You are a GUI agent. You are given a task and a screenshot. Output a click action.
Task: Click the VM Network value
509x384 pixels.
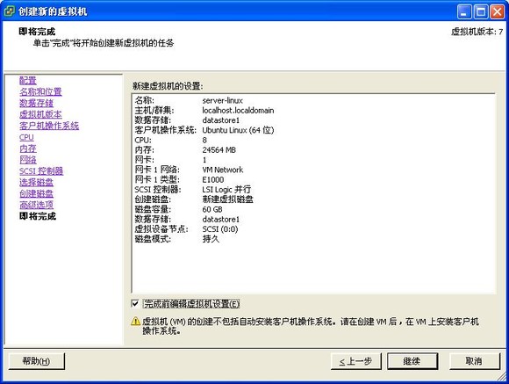(x=222, y=170)
